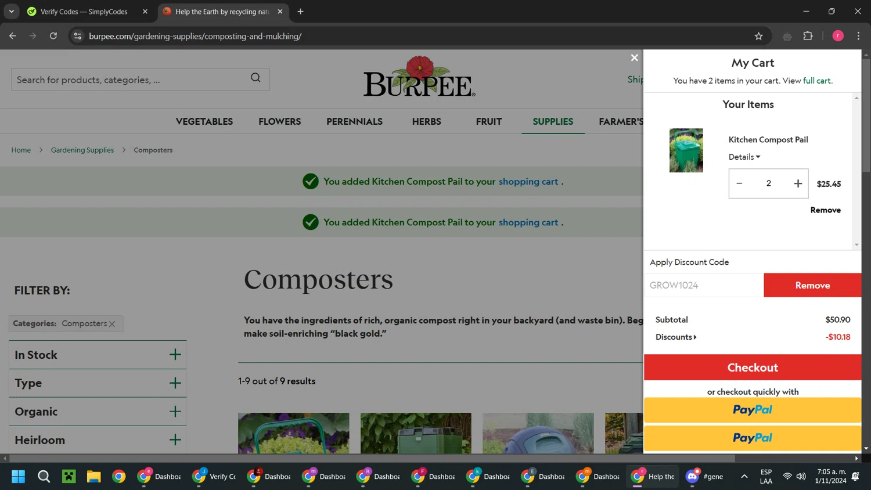Remove Kitchen Compost Pail from cart
Image resolution: width=871 pixels, height=490 pixels.
click(x=825, y=210)
